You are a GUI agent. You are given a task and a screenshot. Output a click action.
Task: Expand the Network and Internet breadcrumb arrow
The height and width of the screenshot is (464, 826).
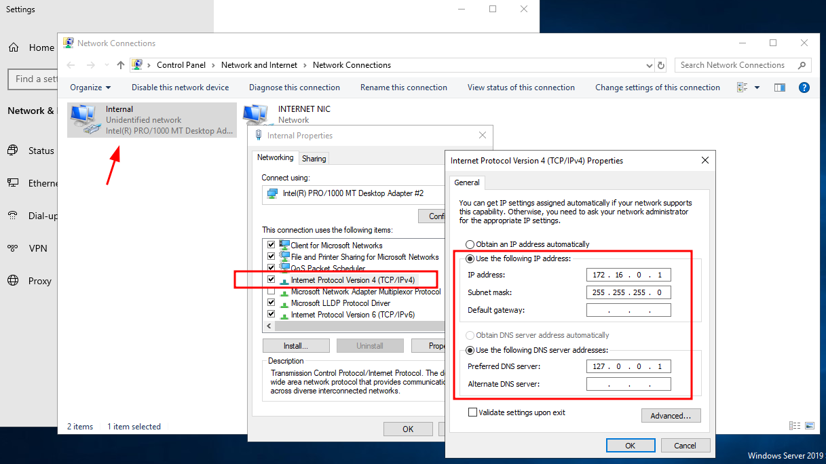[305, 65]
